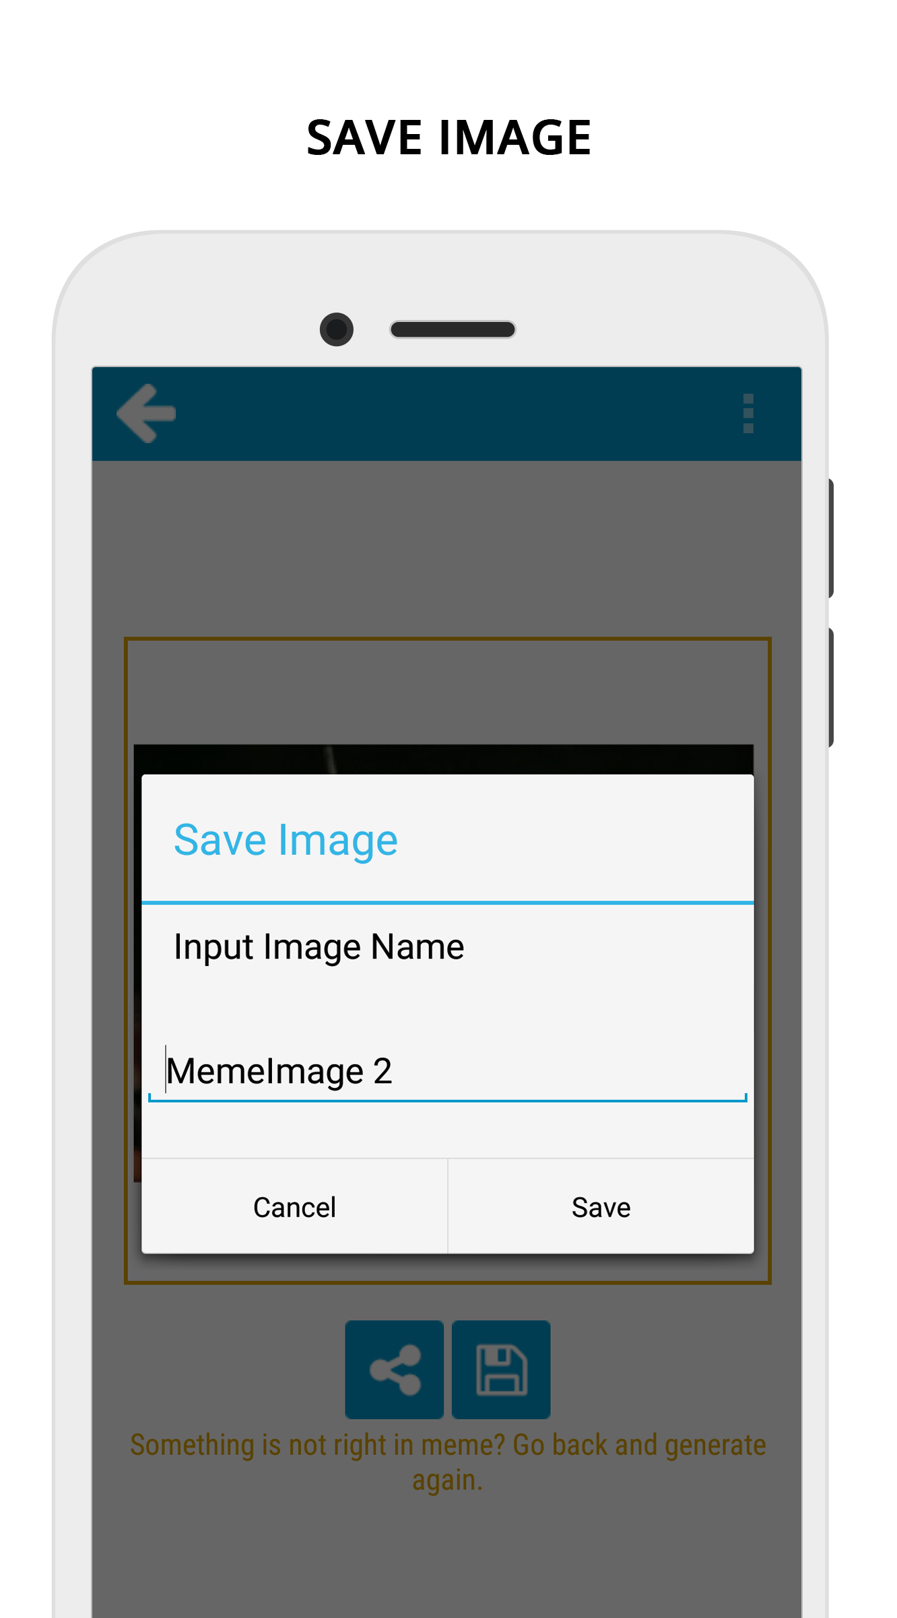Click the Cancel button in the dialog
Image resolution: width=897 pixels, height=1618 pixels.
click(294, 1206)
